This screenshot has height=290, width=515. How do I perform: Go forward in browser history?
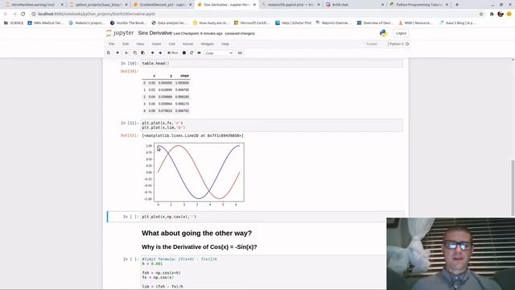14,14
